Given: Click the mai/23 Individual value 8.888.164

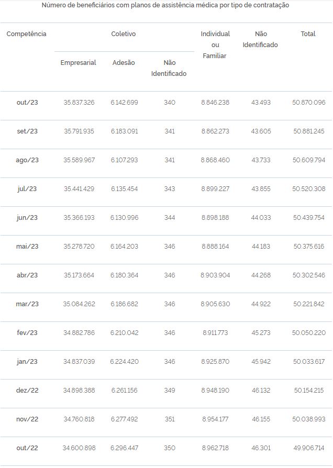Looking at the screenshot, I should (x=215, y=247).
